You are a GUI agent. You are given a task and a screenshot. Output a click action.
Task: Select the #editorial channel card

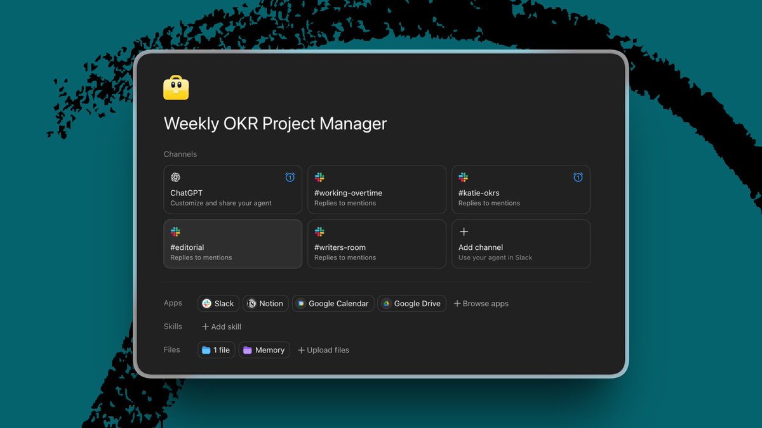(232, 244)
